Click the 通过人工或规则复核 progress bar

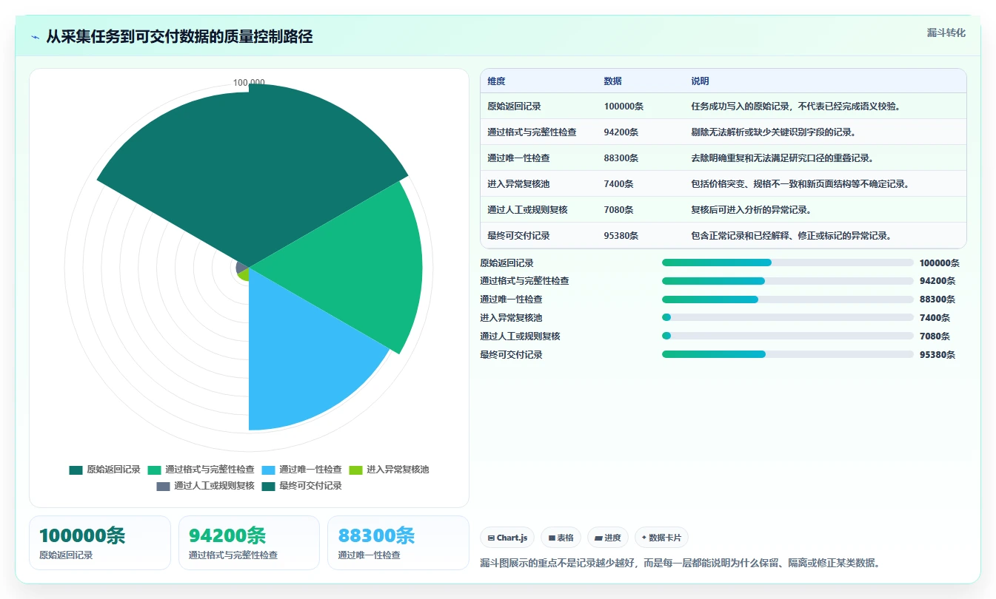tap(787, 336)
